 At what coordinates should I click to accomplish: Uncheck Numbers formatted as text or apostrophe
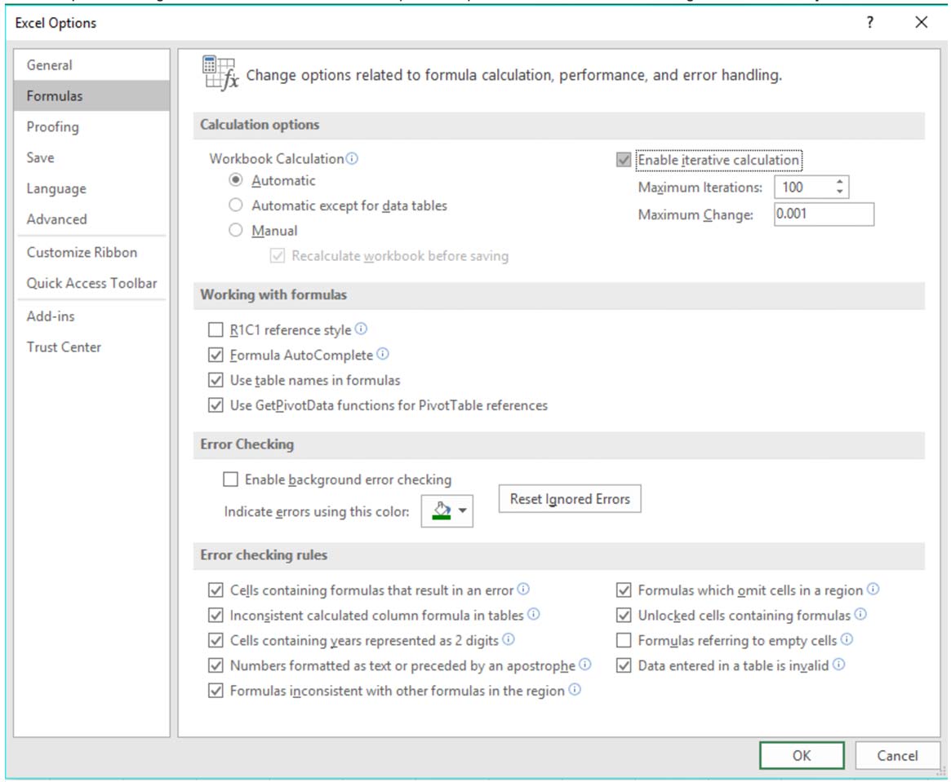coord(216,665)
